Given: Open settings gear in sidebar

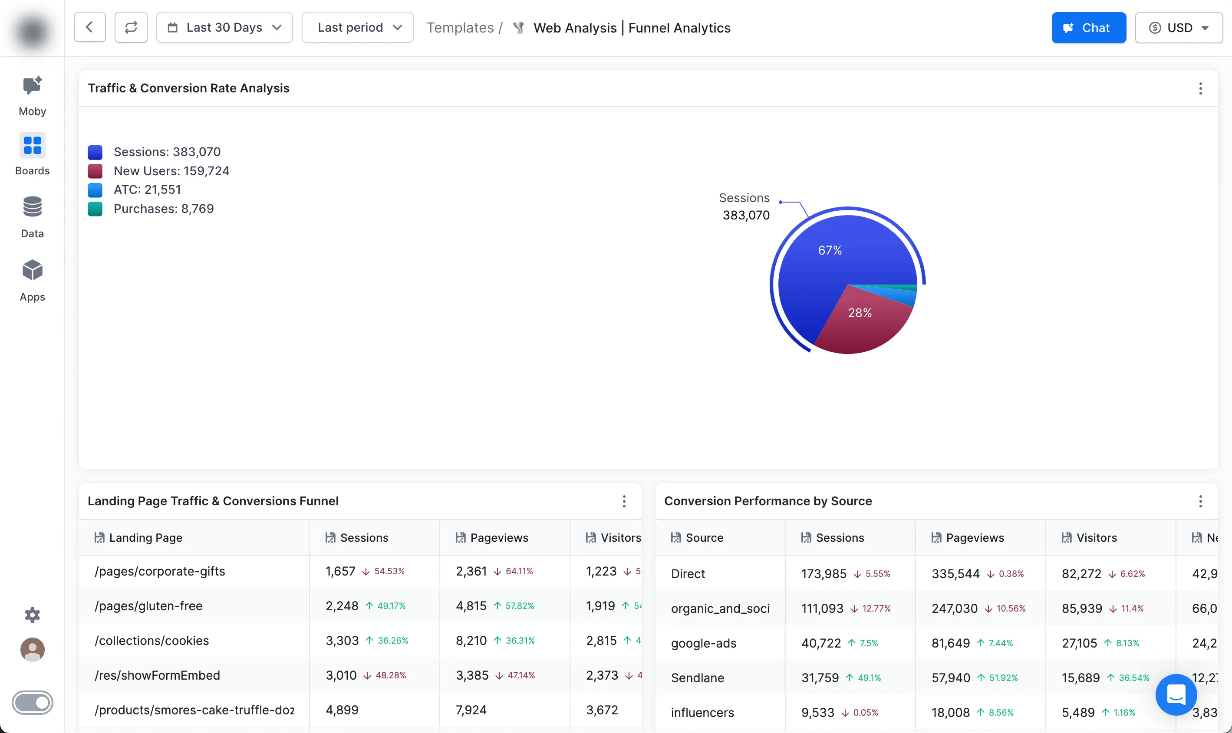Looking at the screenshot, I should (32, 615).
